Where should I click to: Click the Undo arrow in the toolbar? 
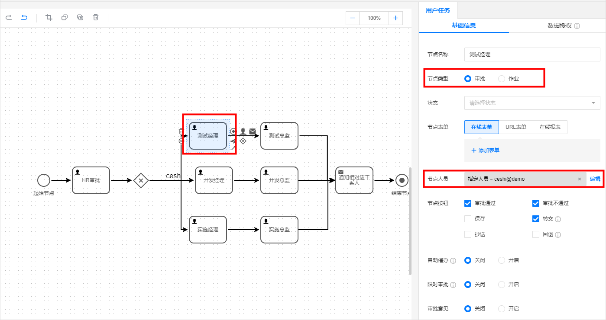coord(24,17)
